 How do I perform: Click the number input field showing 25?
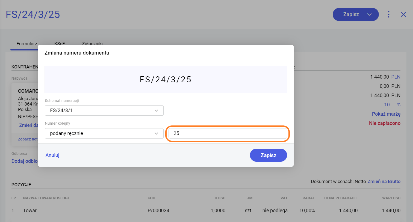[x=228, y=133]
